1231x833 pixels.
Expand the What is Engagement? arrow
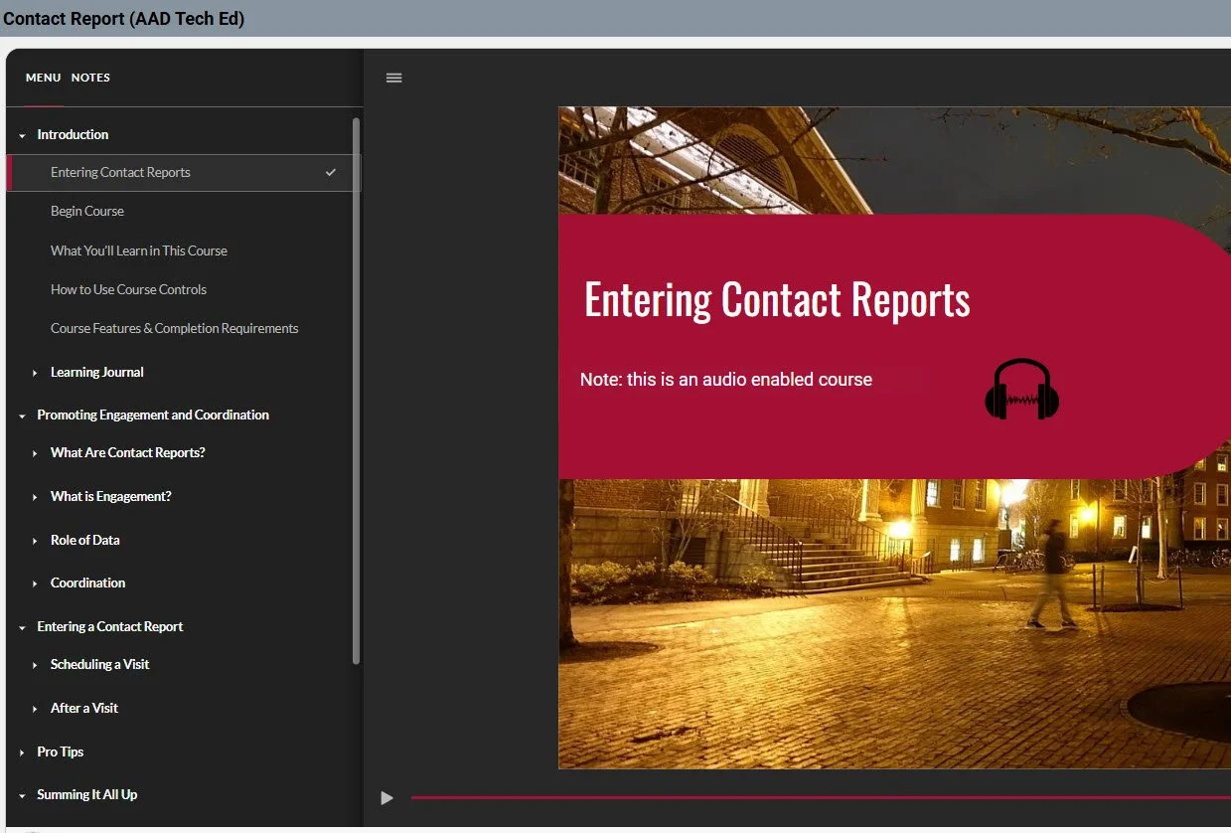point(36,497)
